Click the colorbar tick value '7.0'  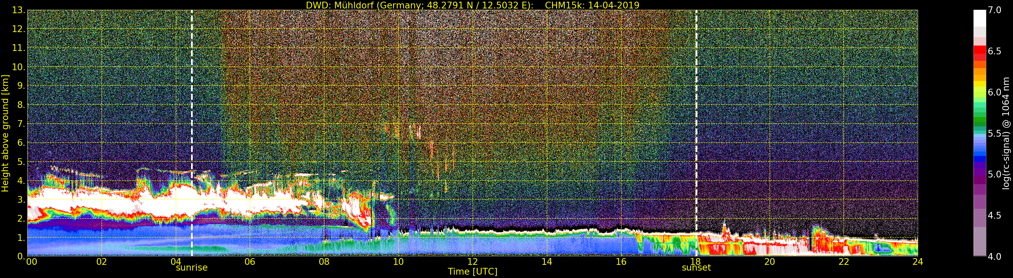994,10
